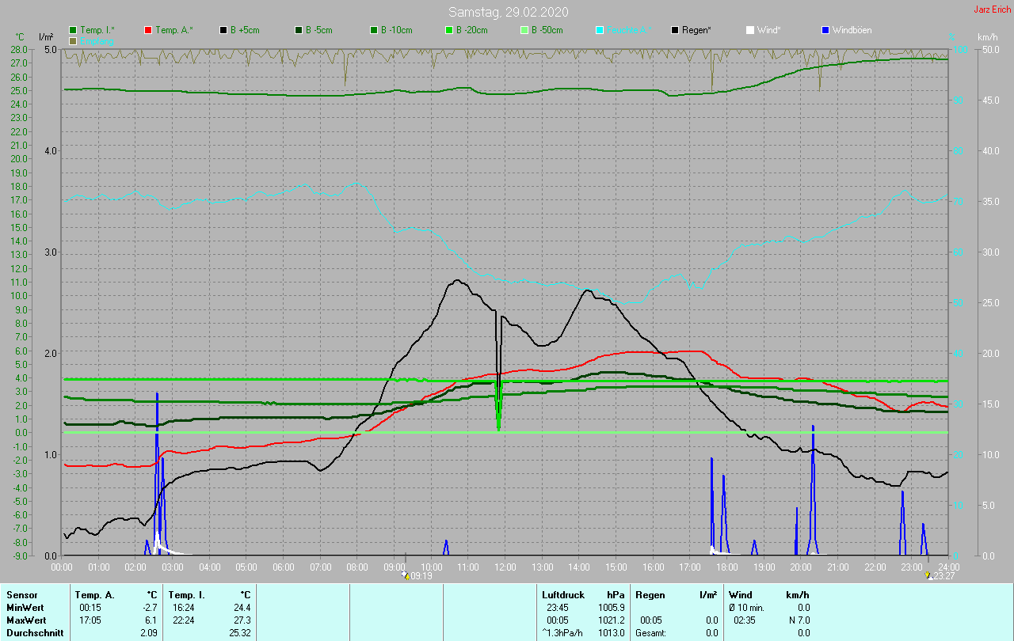Click the blue Windböen legend square
Screen dimensions: 1014x641
coord(825,30)
